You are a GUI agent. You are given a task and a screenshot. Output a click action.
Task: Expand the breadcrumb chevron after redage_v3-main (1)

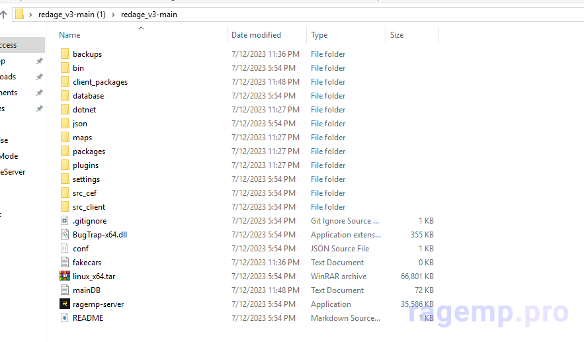click(x=114, y=15)
